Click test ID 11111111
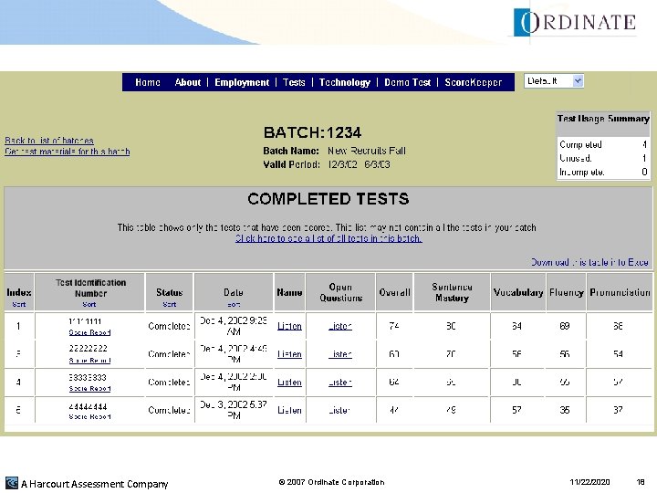This screenshot has width=657, height=493. (85, 321)
